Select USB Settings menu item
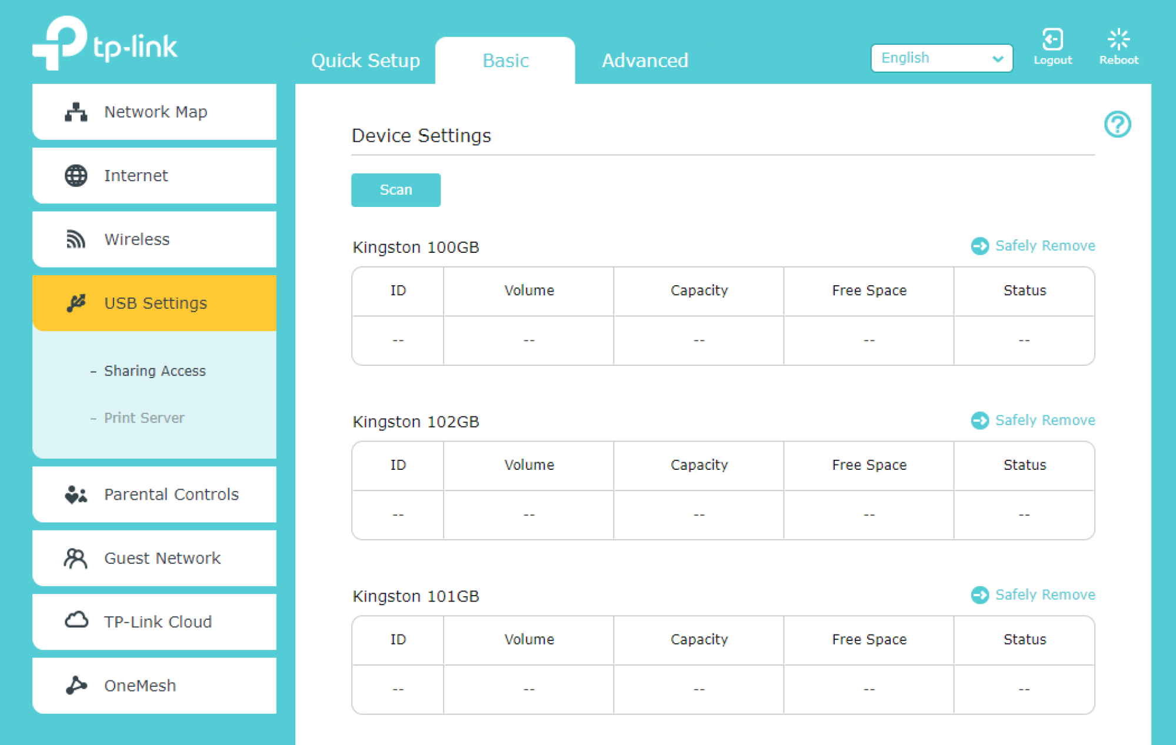 (154, 303)
